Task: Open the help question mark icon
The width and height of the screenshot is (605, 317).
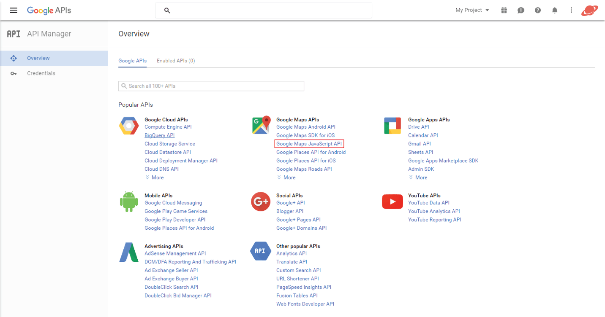Action: point(538,10)
